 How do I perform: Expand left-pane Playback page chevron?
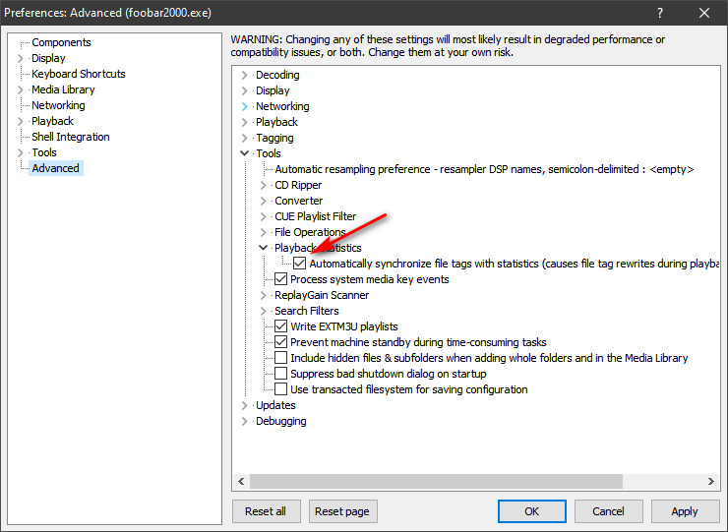[x=20, y=121]
